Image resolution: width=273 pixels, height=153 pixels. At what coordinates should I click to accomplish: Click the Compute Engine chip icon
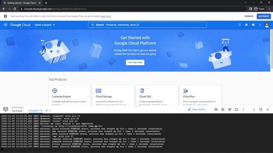pyautogui.click(x=55, y=91)
